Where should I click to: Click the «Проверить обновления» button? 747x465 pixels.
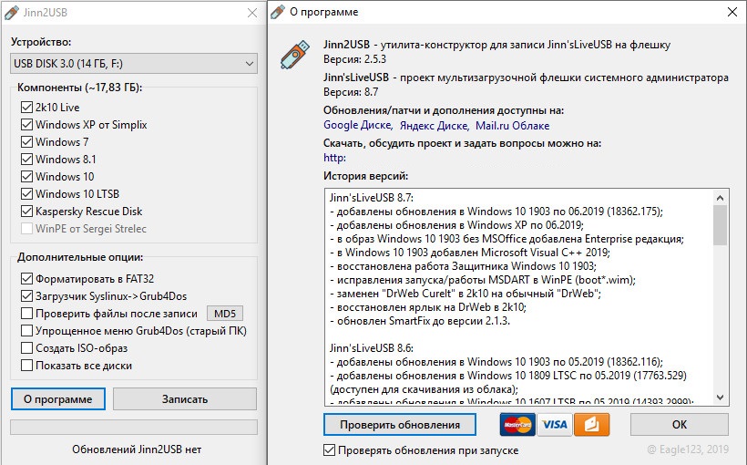(399, 425)
